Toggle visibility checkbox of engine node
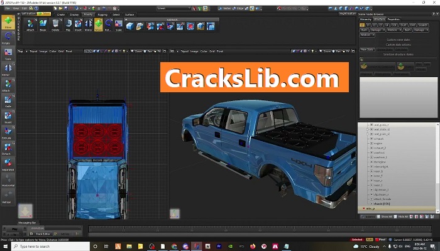440x251 pixels. click(x=371, y=143)
